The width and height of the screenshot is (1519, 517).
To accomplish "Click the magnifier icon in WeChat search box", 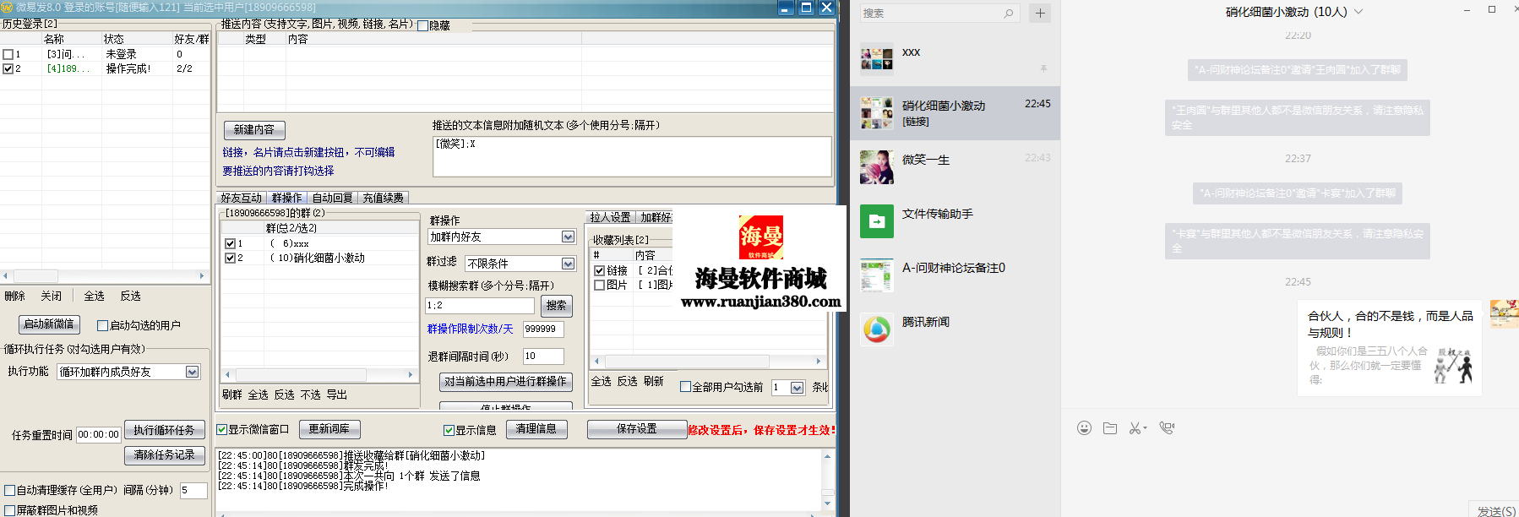I will point(1009,13).
